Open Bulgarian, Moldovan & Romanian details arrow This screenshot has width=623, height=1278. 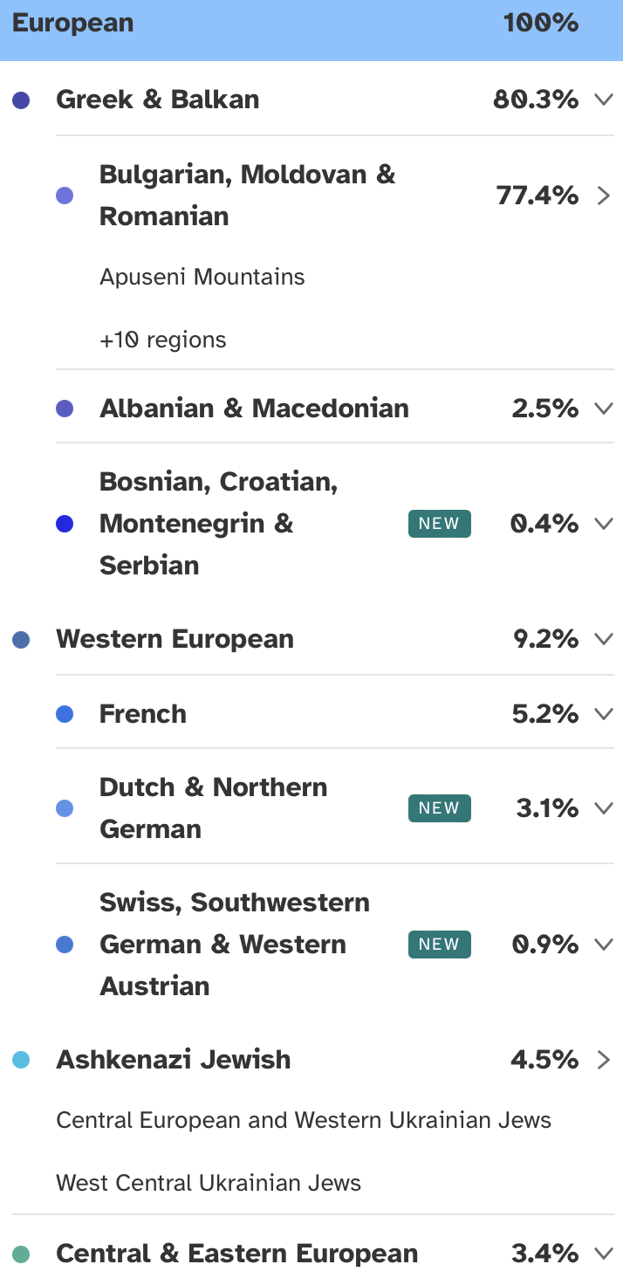click(604, 196)
